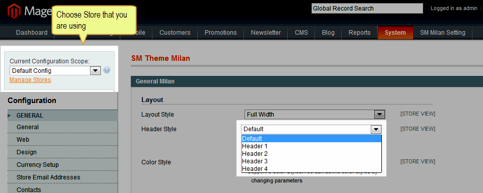
Task: Click the Logged in as admin text
Action: pos(454,9)
